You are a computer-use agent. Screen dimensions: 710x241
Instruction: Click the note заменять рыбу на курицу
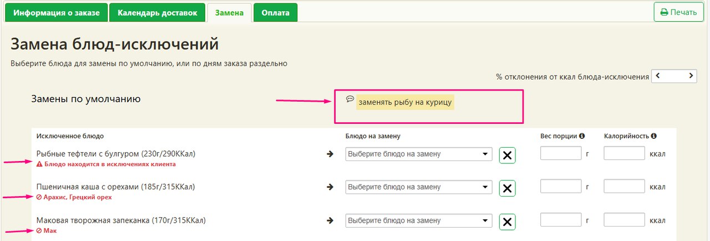pos(405,102)
